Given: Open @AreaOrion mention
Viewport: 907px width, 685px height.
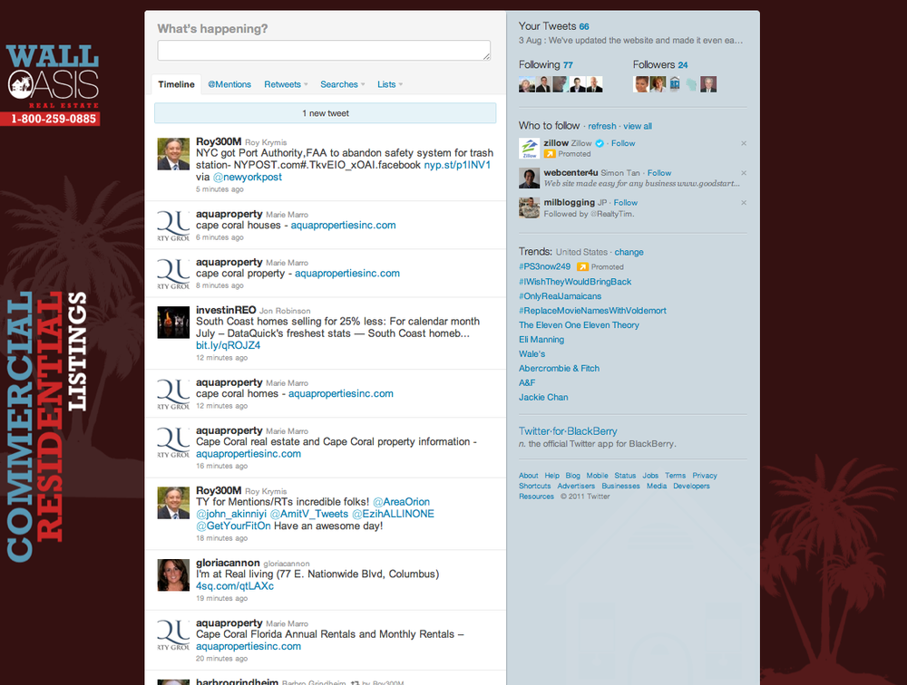Looking at the screenshot, I should [402, 502].
